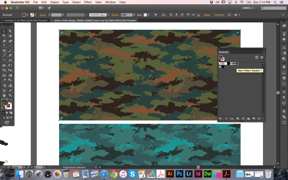Image resolution: width=288 pixels, height=180 pixels.
Task: Select the Direct Selection tool
Action: tap(10, 31)
